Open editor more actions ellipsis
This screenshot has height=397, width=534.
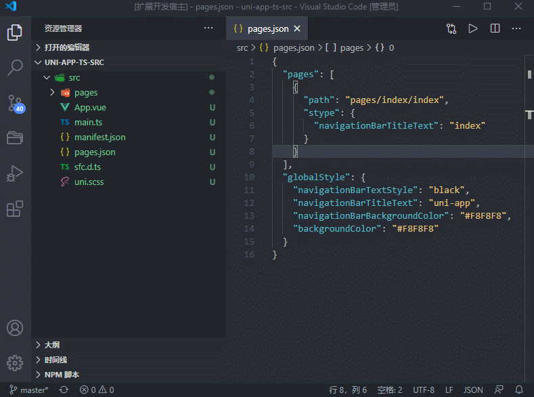pyautogui.click(x=516, y=28)
